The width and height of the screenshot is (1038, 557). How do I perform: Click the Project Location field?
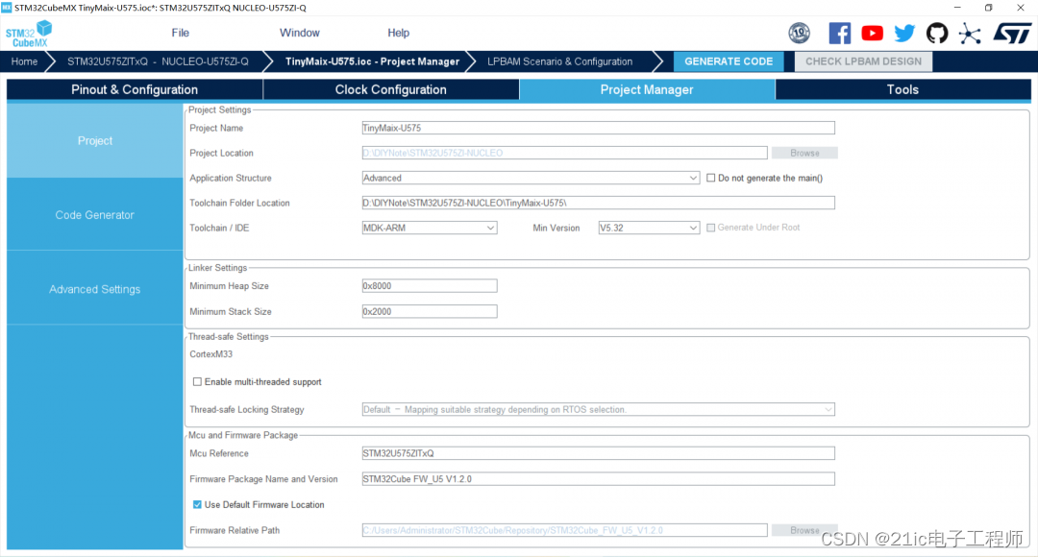(x=564, y=153)
